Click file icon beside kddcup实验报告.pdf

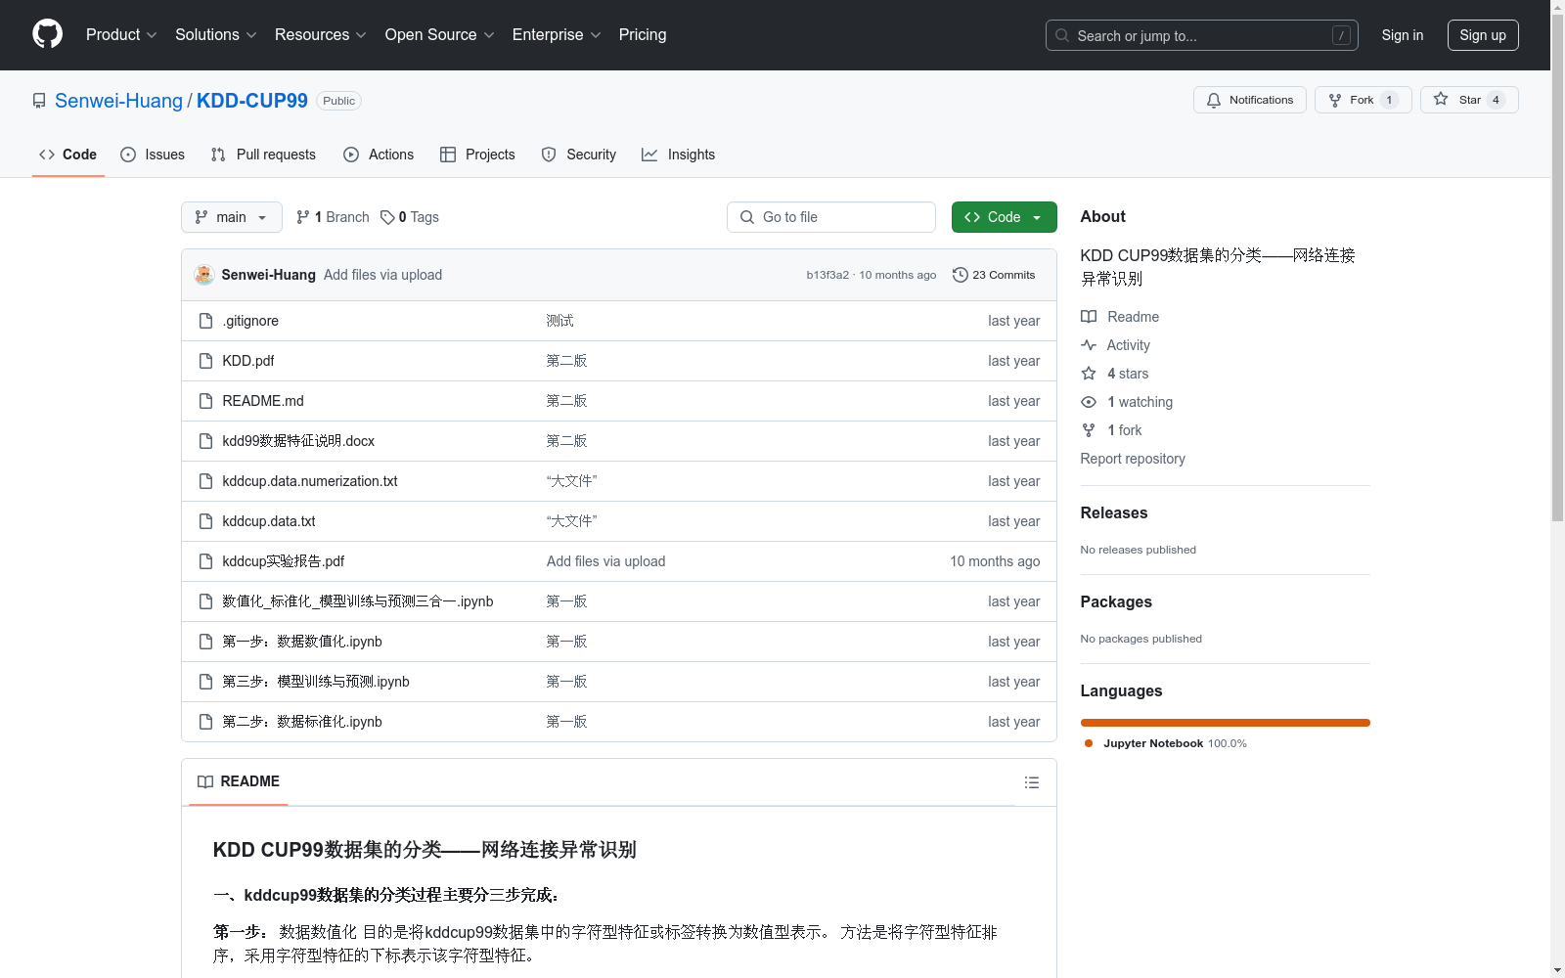point(205,561)
